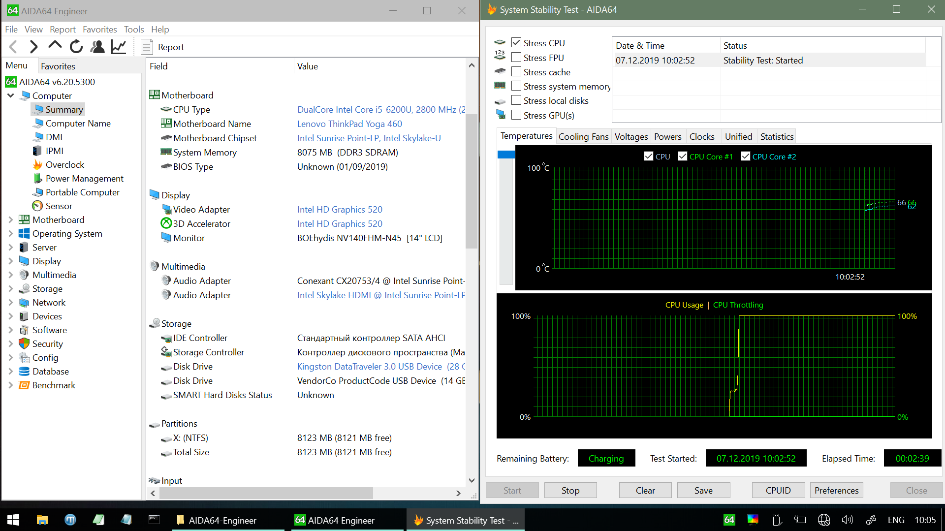Open the command prompt taskbar icon

[154, 520]
